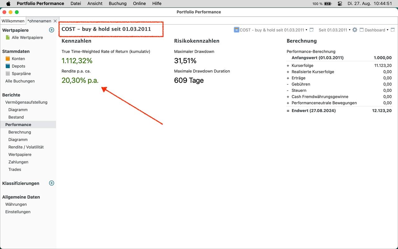This screenshot has height=249, width=398.
Task: Select Währungen under Allgemeine Daten
Action: point(16,204)
